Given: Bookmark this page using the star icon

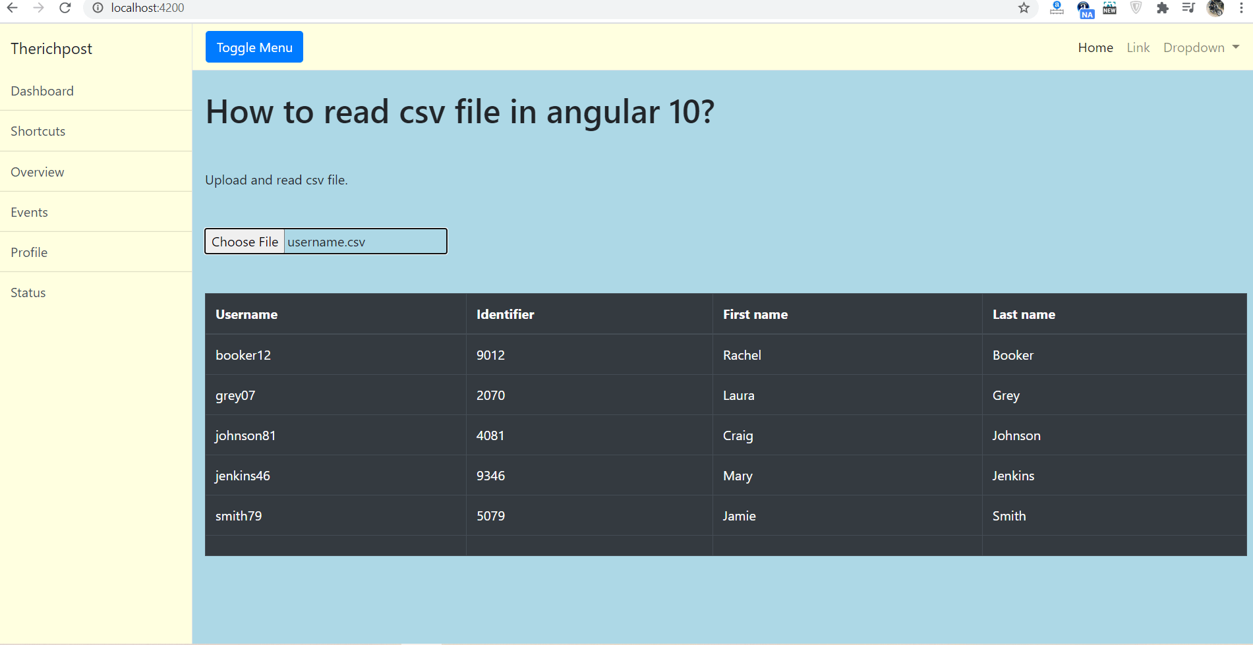Looking at the screenshot, I should tap(1024, 9).
